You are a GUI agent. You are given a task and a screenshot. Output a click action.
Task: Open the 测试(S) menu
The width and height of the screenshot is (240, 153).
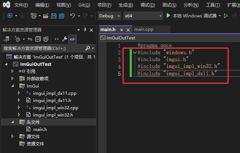point(169,5)
